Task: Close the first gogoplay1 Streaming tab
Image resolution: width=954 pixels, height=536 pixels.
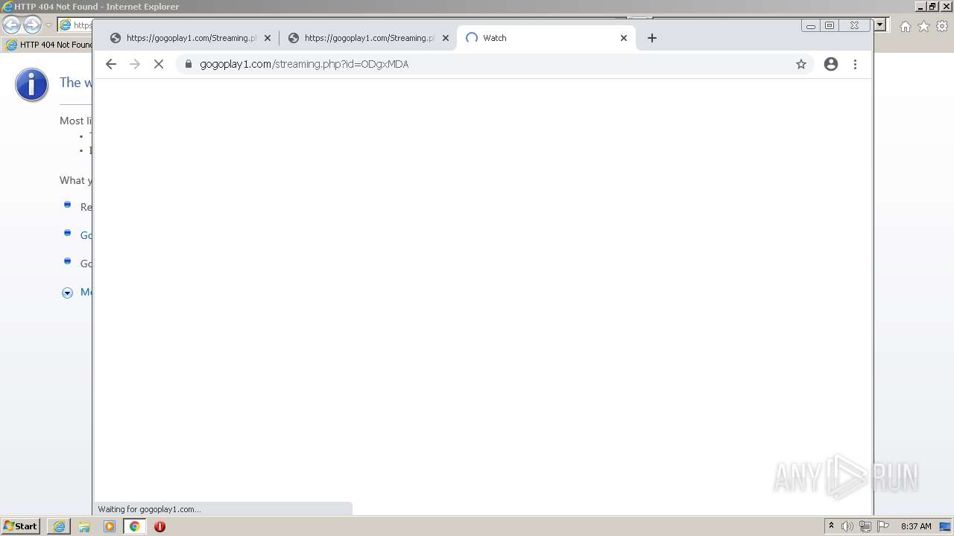Action: [268, 38]
